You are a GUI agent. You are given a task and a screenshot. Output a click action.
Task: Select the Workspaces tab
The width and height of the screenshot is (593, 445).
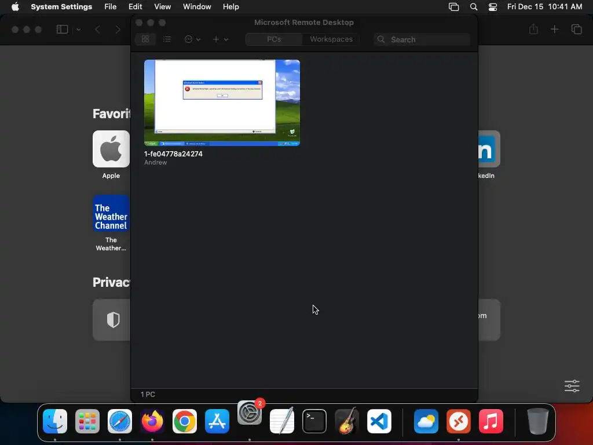point(331,39)
